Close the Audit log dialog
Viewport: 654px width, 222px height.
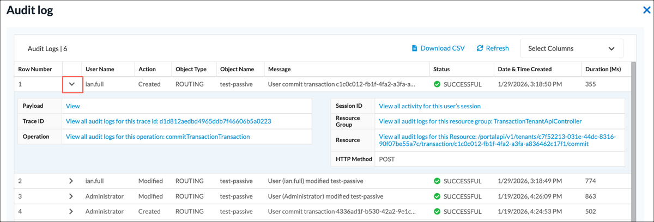click(x=647, y=10)
